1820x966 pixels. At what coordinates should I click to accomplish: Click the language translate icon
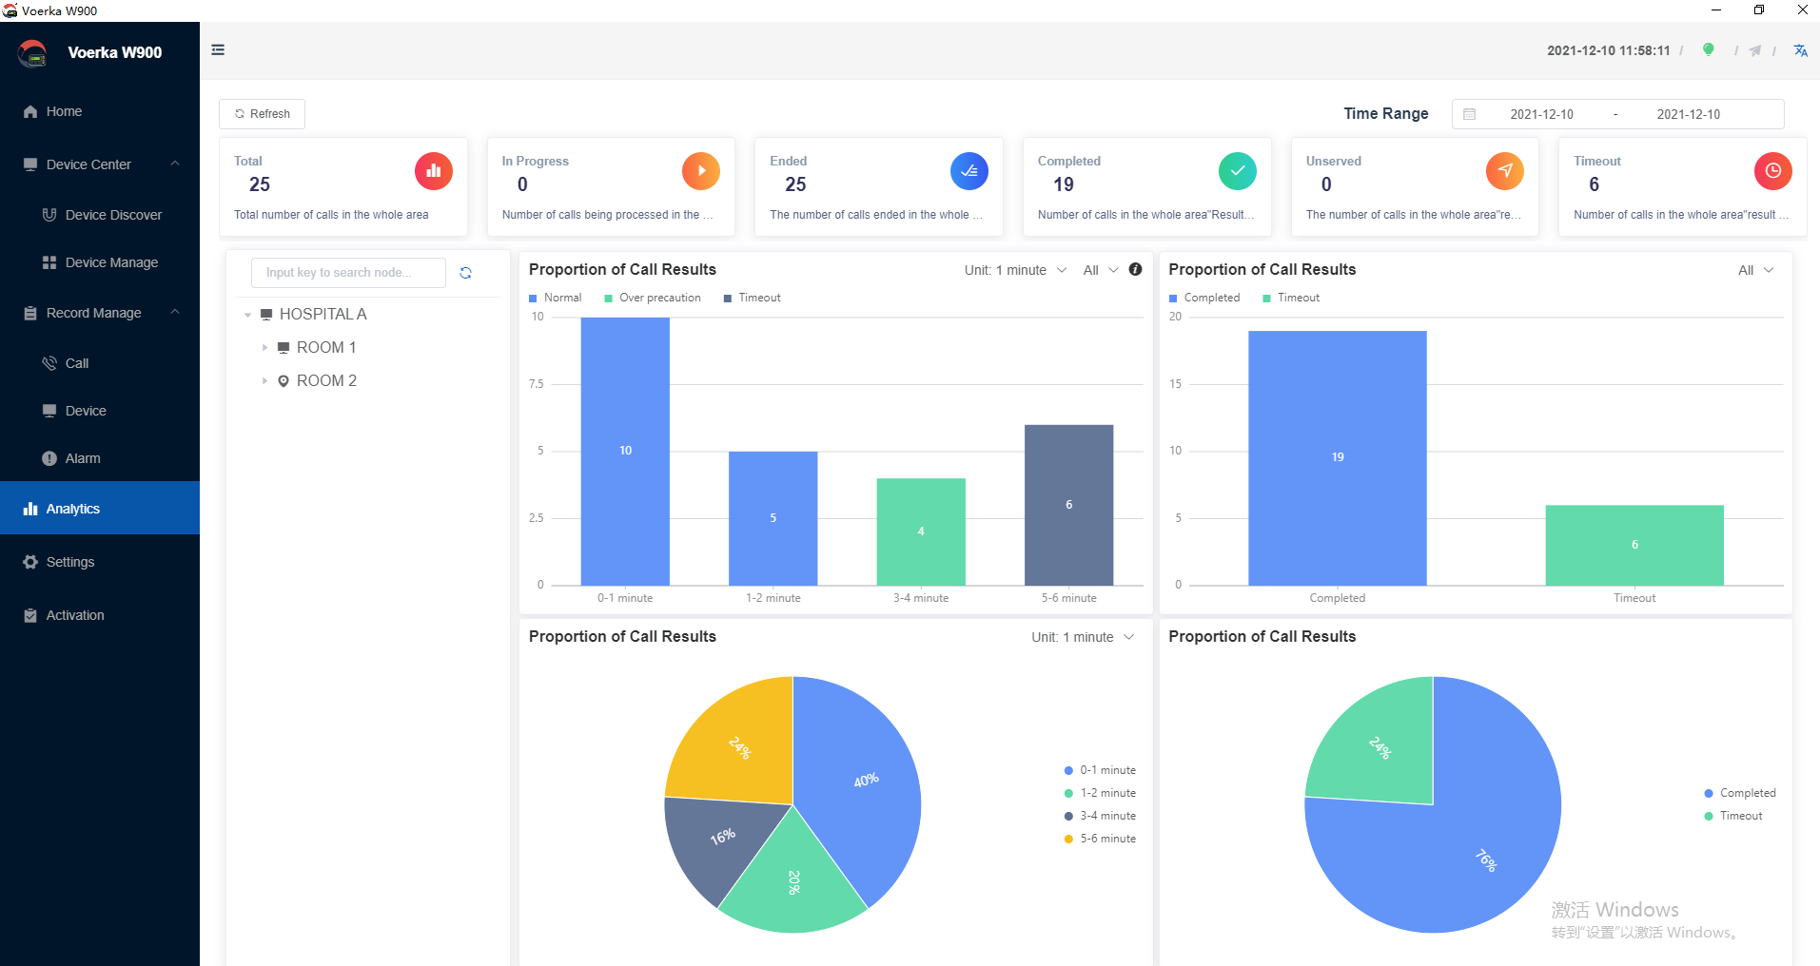coord(1800,50)
